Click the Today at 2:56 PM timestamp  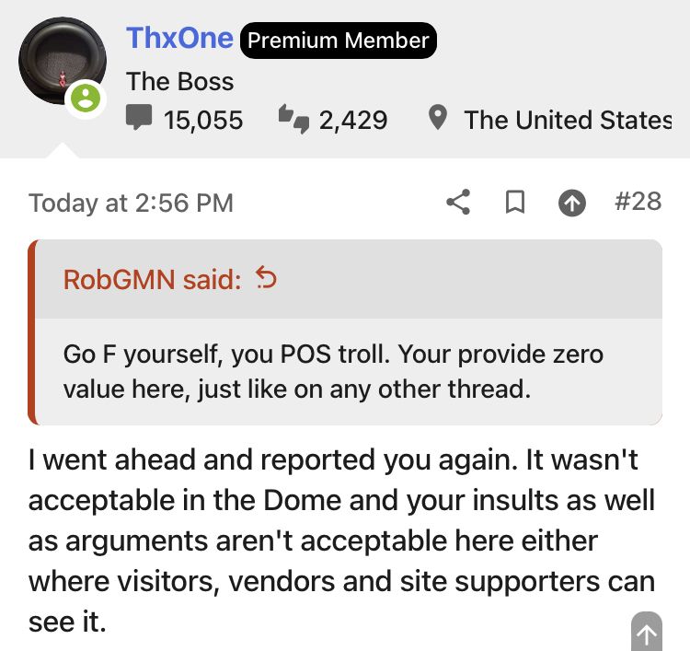131,203
